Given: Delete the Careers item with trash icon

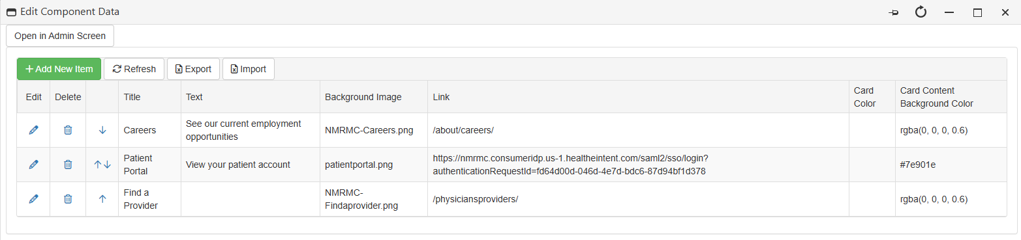Looking at the screenshot, I should click(68, 130).
